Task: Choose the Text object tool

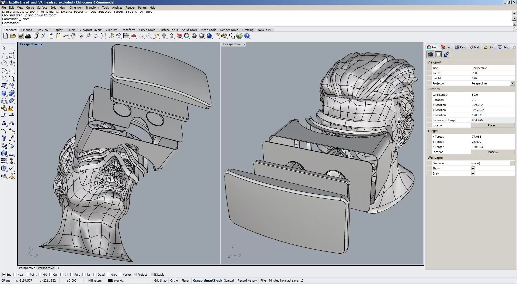Action: coord(4,138)
